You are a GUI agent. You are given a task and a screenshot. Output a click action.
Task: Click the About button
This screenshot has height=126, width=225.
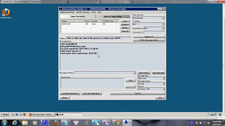(65, 98)
